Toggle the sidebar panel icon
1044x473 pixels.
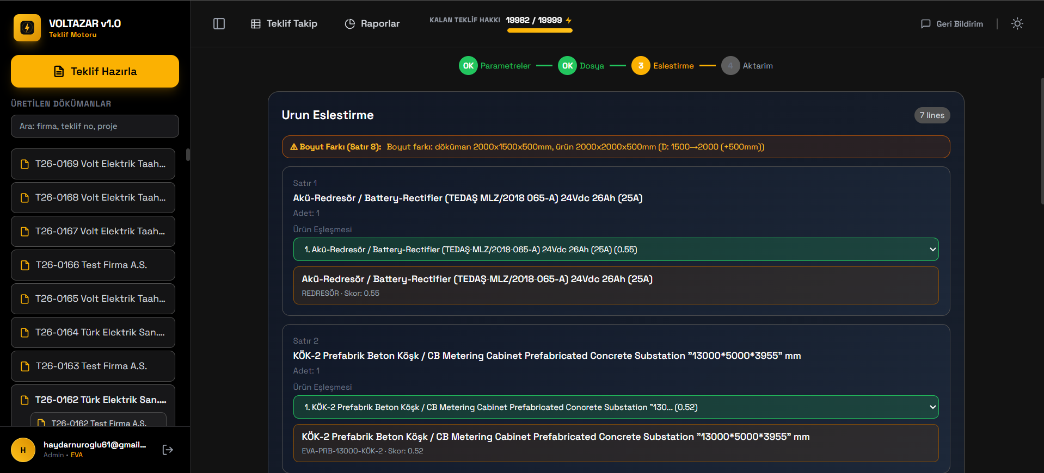tap(219, 24)
